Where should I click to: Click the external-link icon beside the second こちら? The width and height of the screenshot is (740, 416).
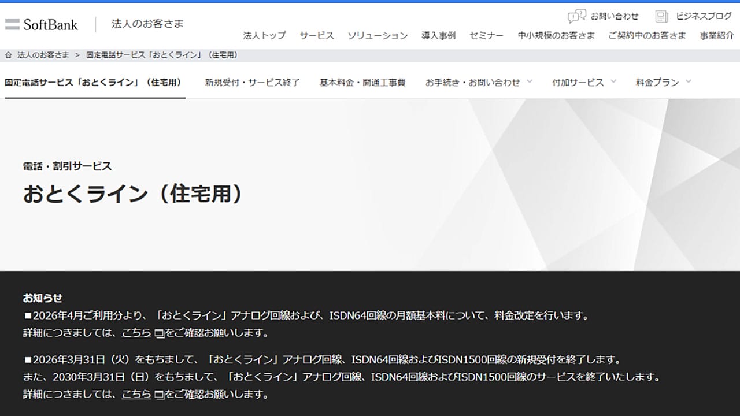click(157, 394)
